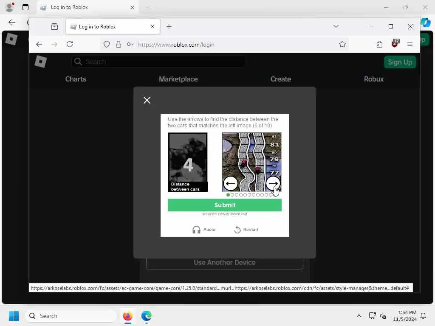Restart the captcha challenge
Image resolution: width=435 pixels, height=326 pixels.
[246, 230]
